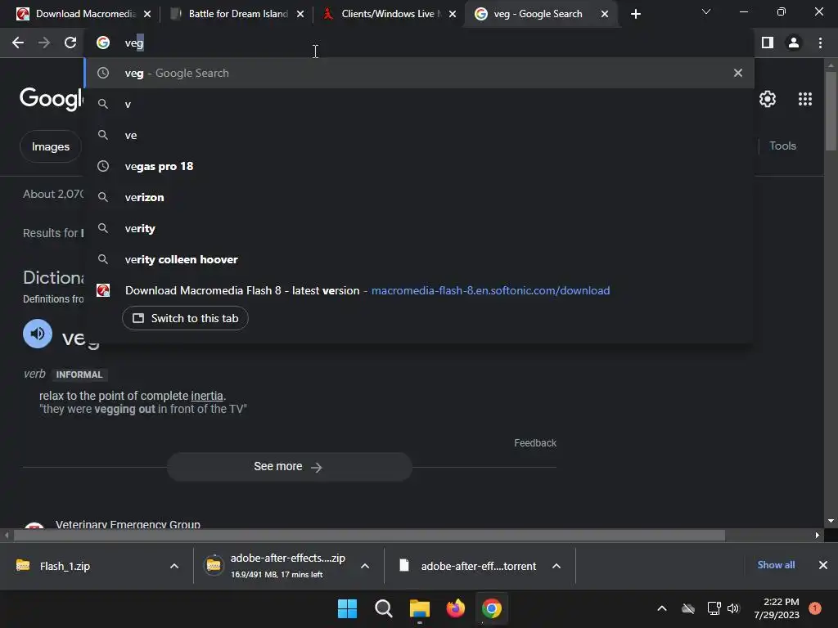This screenshot has width=838, height=628.
Task: Click the forward navigation arrow
Action: (x=44, y=43)
